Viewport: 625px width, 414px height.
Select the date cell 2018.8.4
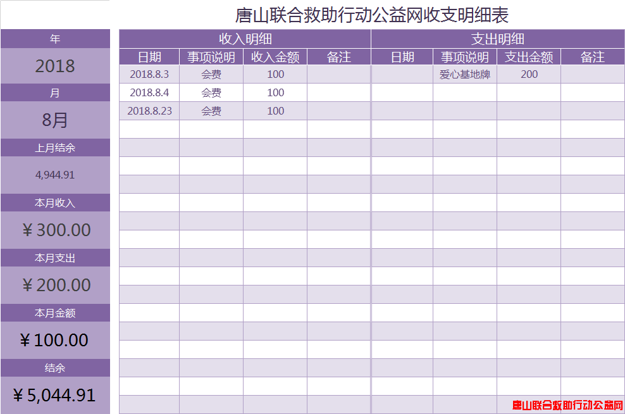tap(149, 92)
